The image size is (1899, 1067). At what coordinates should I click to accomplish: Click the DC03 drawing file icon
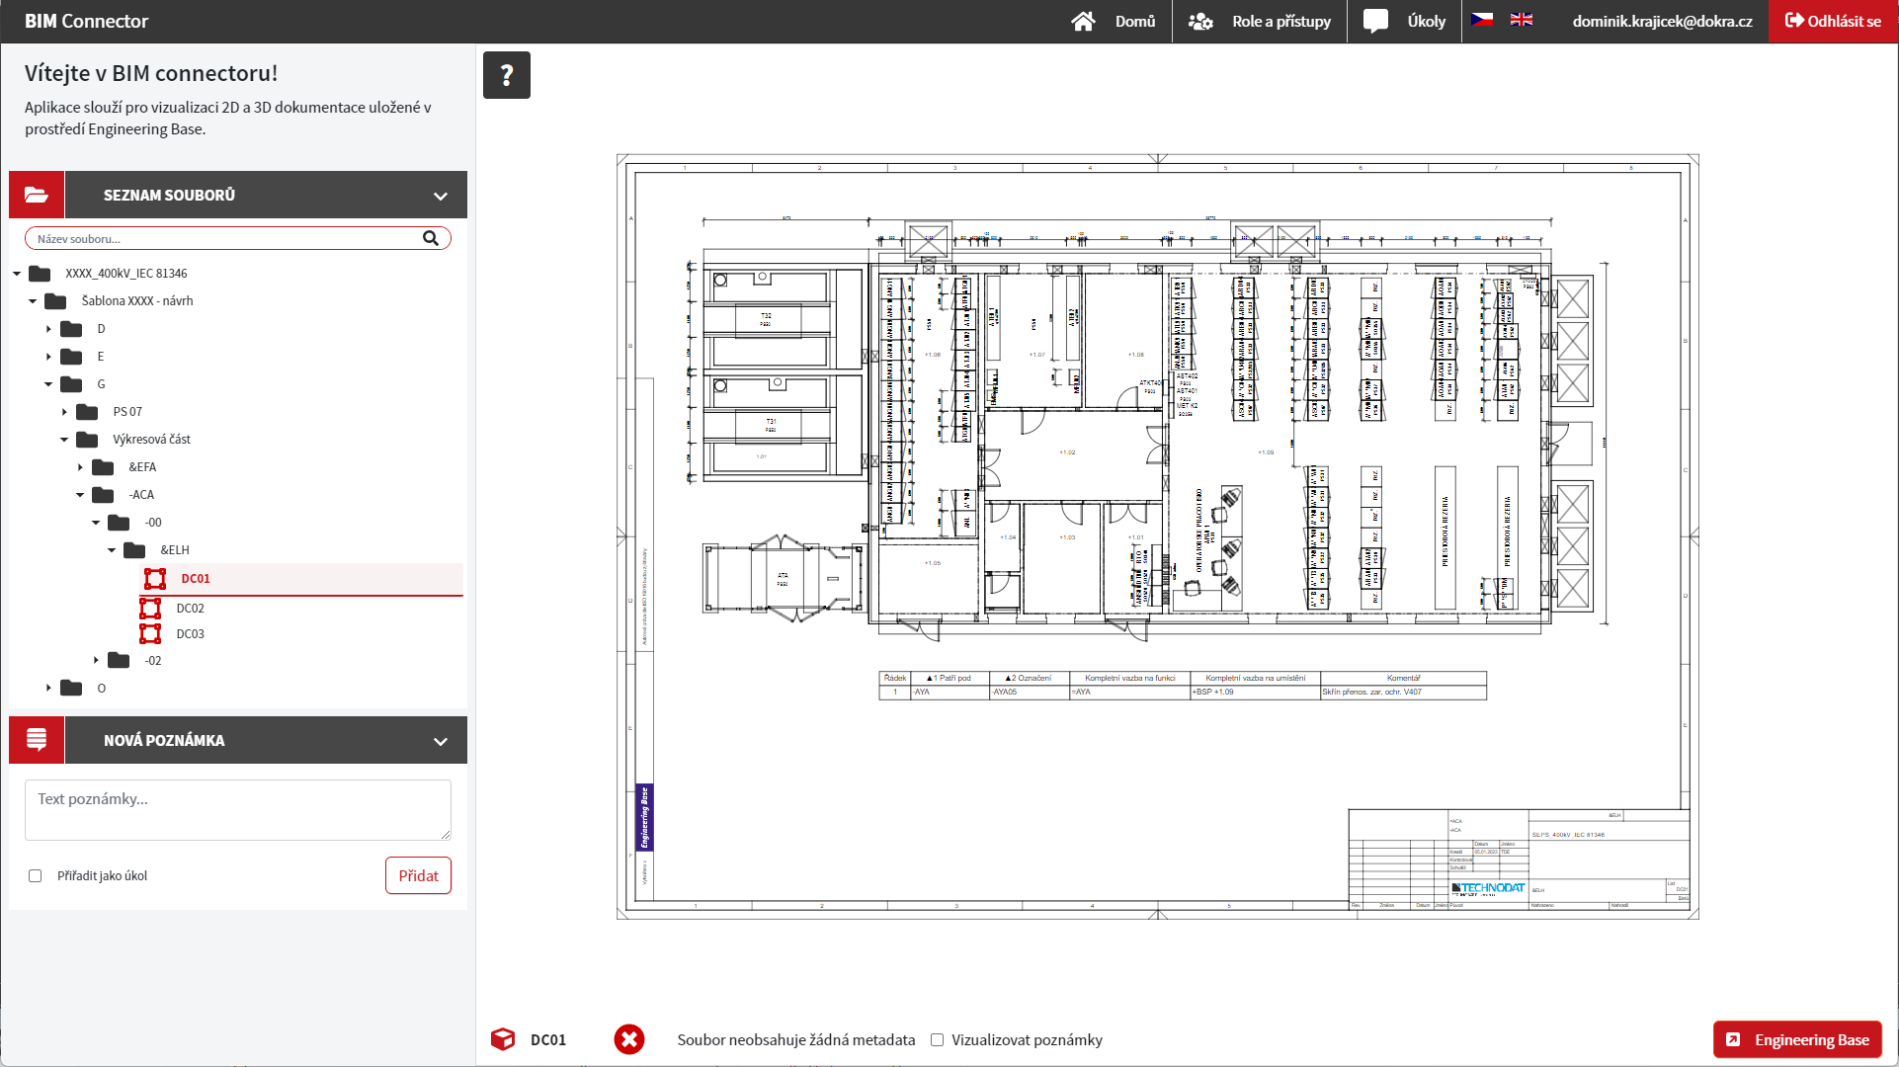pos(150,633)
